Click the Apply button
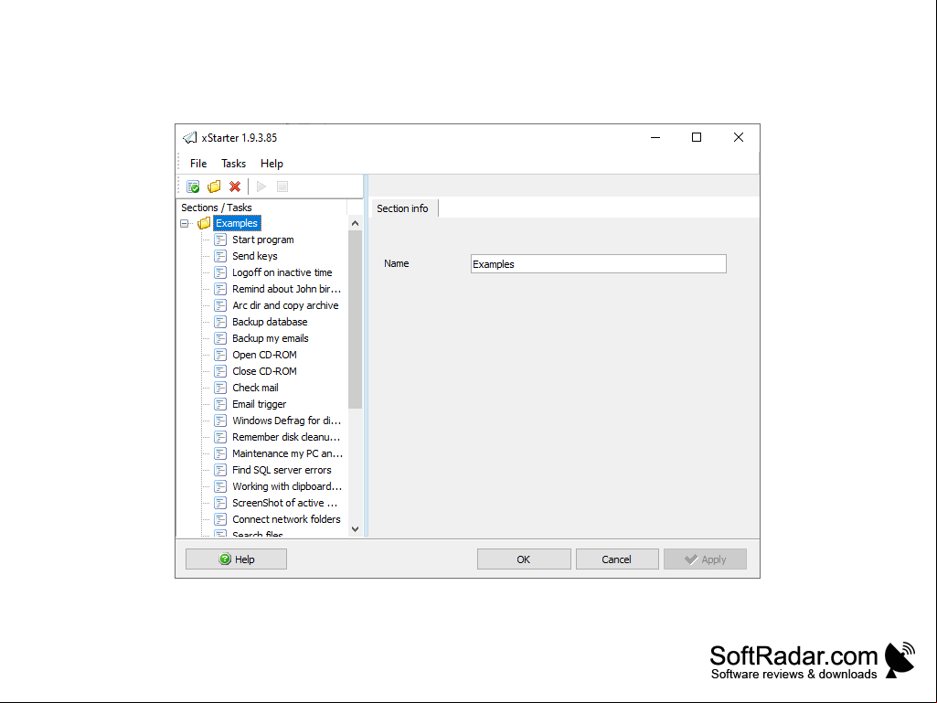 tap(705, 559)
